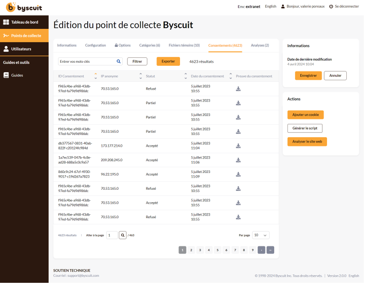Download proof for eighth row, Refusé

pyautogui.click(x=238, y=189)
